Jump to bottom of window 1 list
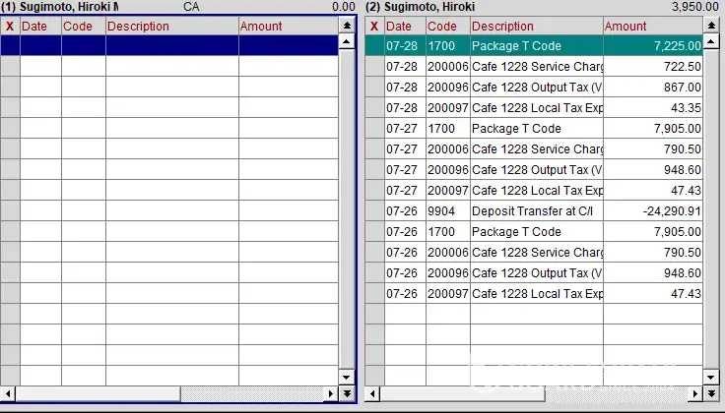Image resolution: width=725 pixels, height=413 pixels. point(347,393)
